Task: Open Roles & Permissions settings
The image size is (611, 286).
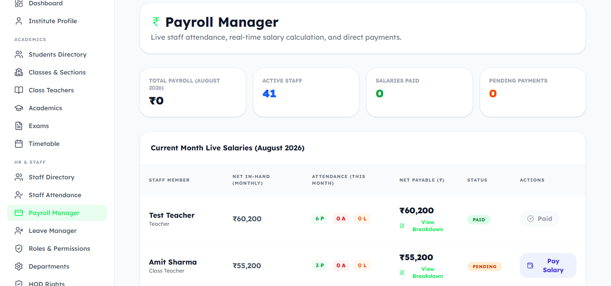Action: (57, 249)
